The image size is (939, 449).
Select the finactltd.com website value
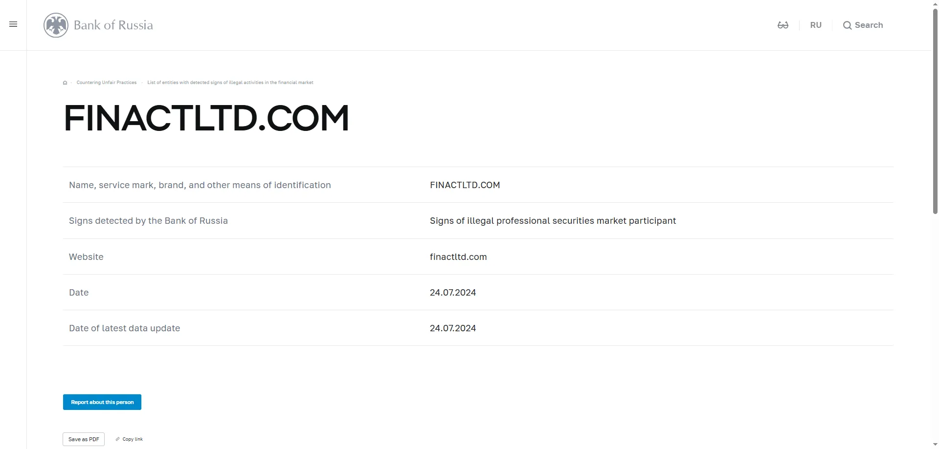(x=458, y=257)
